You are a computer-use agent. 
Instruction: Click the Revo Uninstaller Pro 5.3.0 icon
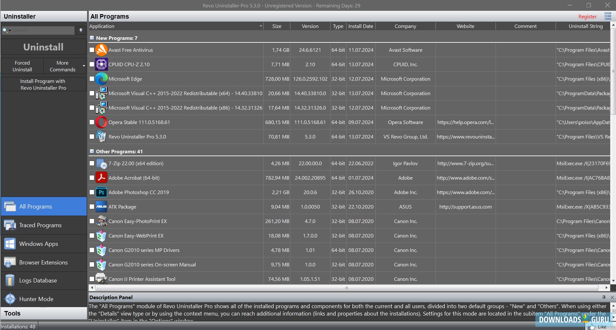[x=101, y=137]
